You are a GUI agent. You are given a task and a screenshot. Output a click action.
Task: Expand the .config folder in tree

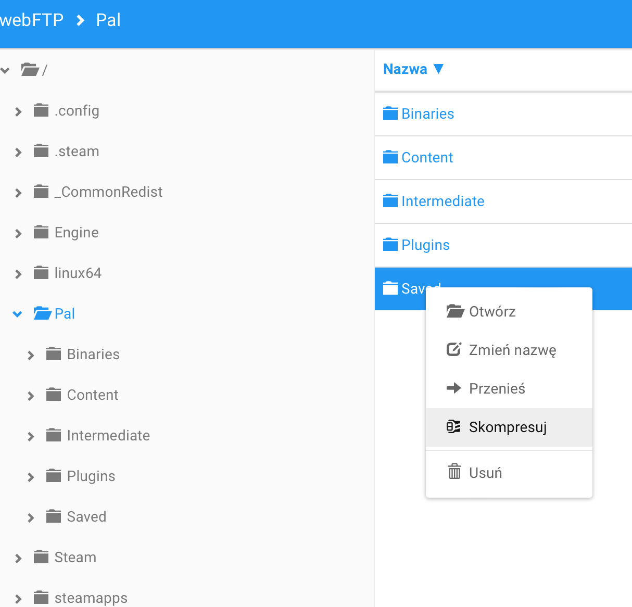[18, 111]
